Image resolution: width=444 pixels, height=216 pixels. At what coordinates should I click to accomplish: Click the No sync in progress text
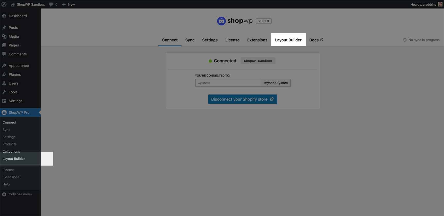[x=424, y=40]
